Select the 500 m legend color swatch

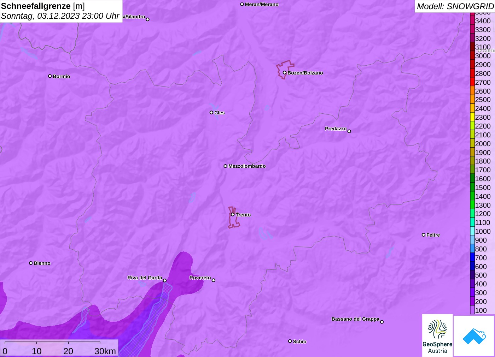pos(472,275)
